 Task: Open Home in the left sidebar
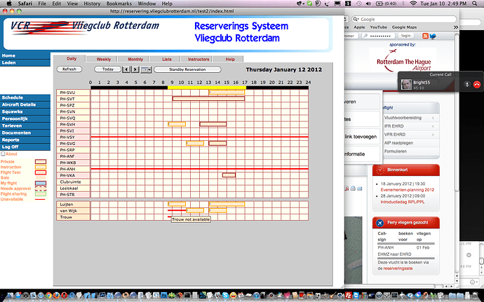(x=25, y=55)
